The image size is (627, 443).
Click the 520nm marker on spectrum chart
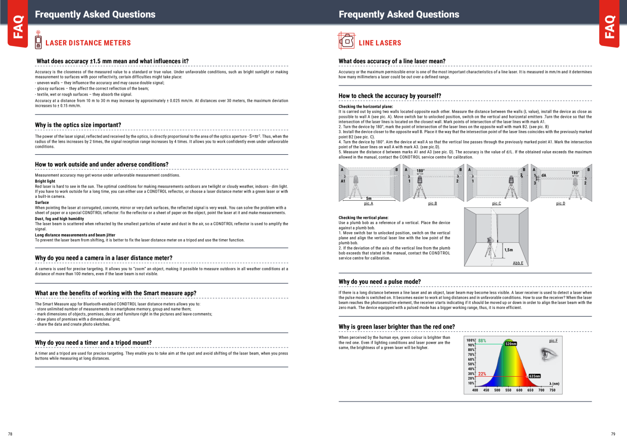click(511, 344)
